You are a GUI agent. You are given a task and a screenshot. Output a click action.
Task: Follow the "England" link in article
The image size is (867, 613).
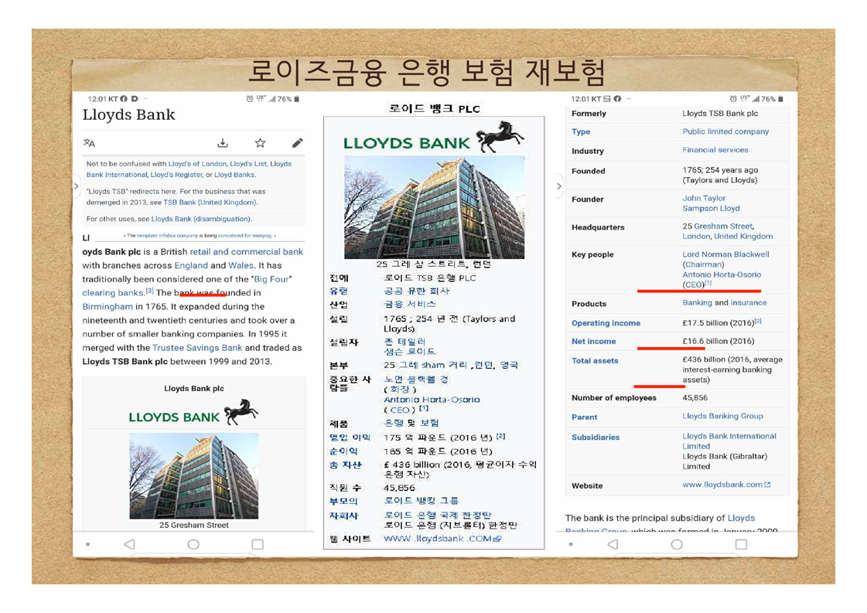coord(191,265)
